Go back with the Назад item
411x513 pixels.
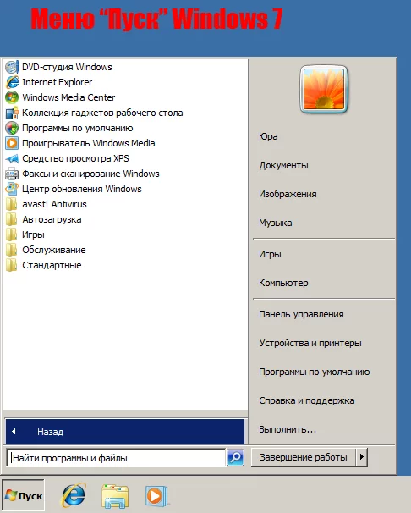[x=125, y=432]
